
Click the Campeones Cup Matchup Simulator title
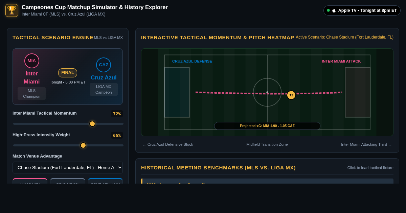[95, 7]
